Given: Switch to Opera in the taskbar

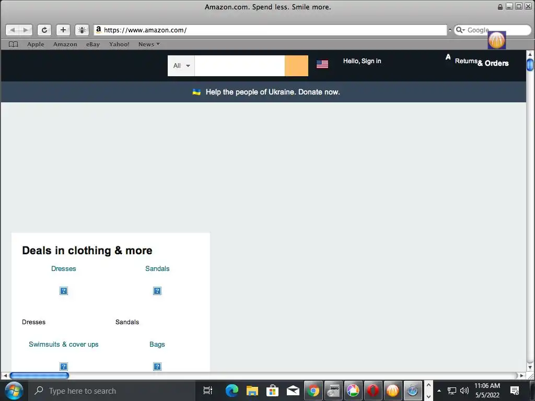Looking at the screenshot, I should point(373,391).
